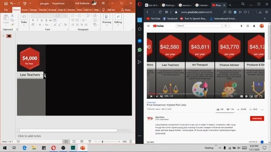Open YouTube guide hamburger menu
This screenshot has height=152, width=271.
pyautogui.click(x=148, y=26)
